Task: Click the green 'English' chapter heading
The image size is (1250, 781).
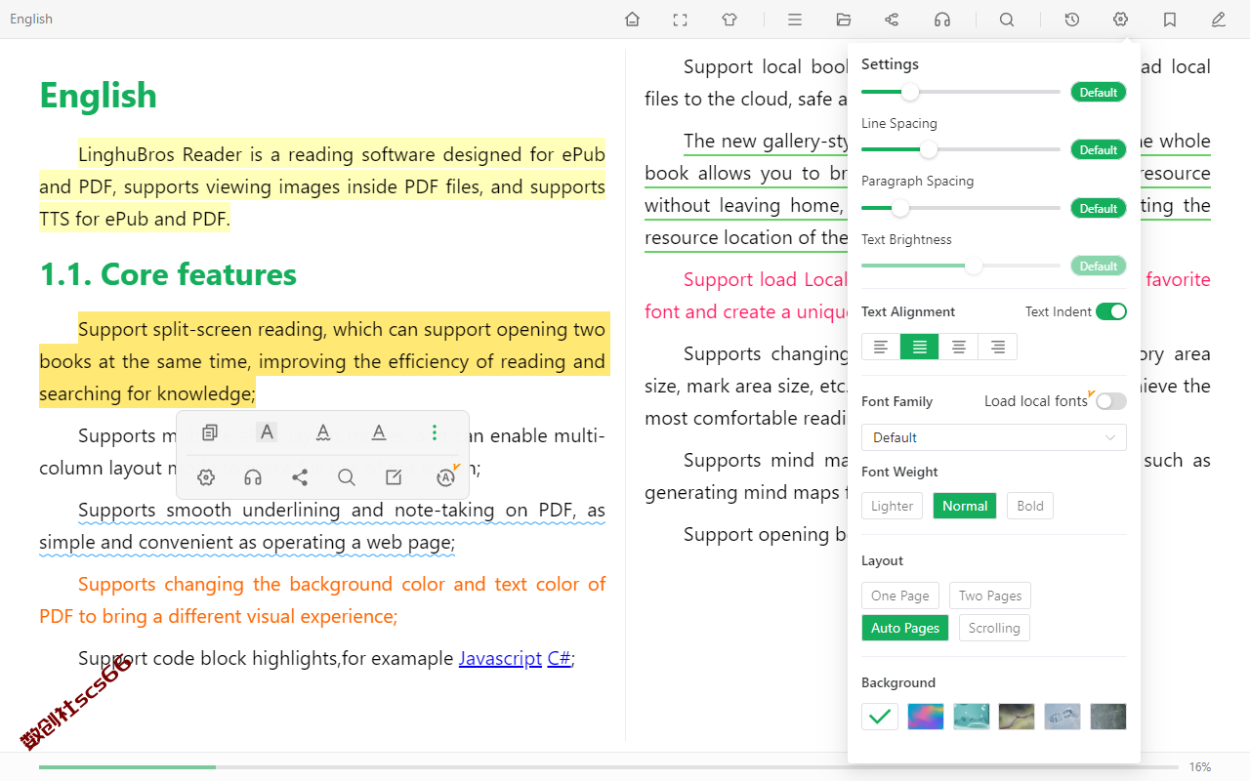Action: point(98,95)
